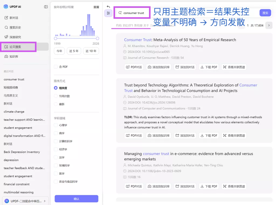Click 近 5 年 year filter button
The image size is (276, 205).
[74, 51]
